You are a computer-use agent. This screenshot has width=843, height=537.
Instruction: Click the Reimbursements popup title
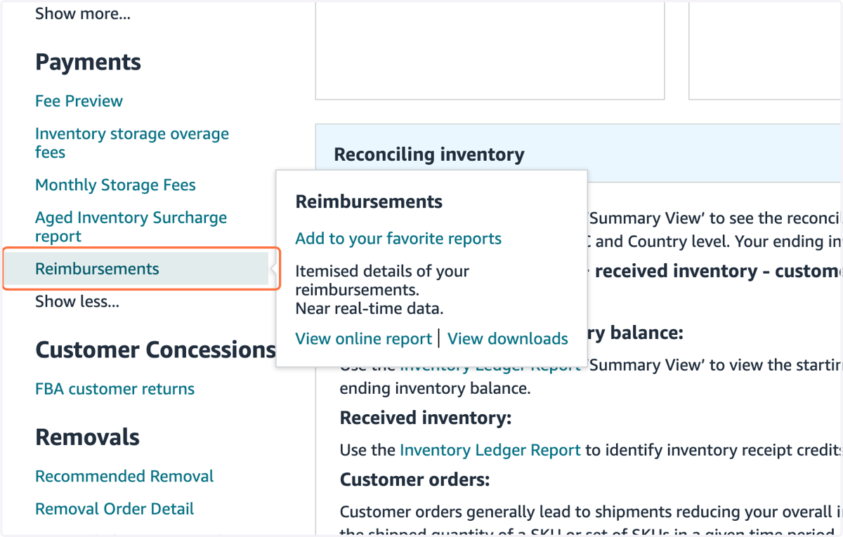369,202
